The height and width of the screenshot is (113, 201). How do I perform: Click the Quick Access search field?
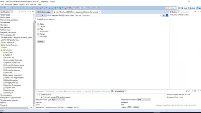pos(170,8)
